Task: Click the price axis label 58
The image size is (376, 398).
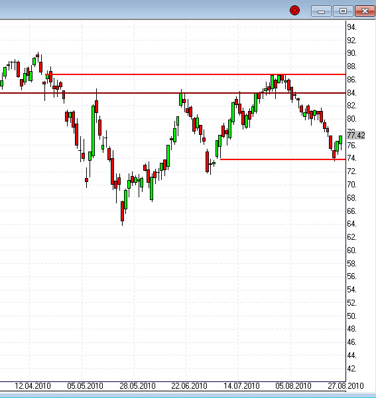Action: [x=351, y=264]
